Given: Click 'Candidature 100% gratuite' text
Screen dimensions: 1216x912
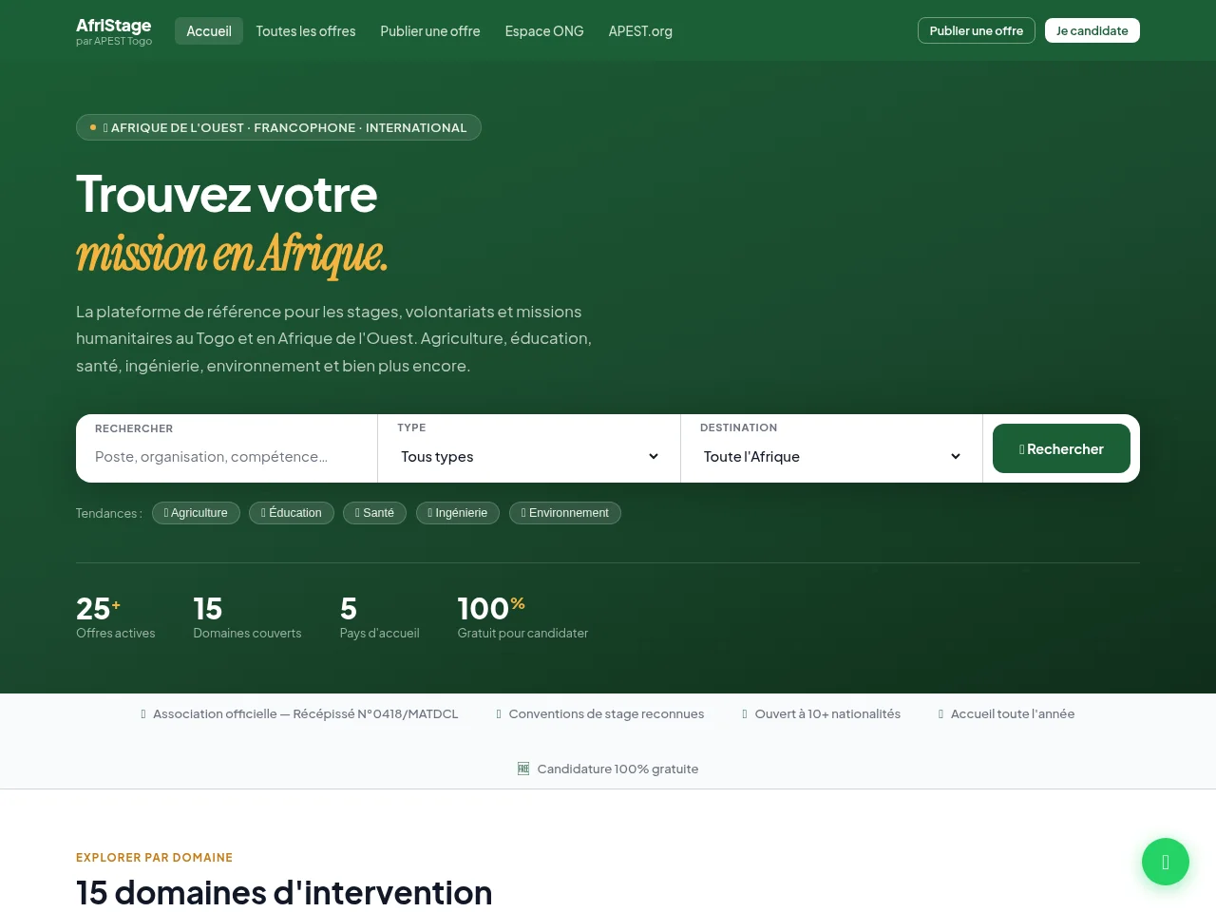Looking at the screenshot, I should 617,769.
